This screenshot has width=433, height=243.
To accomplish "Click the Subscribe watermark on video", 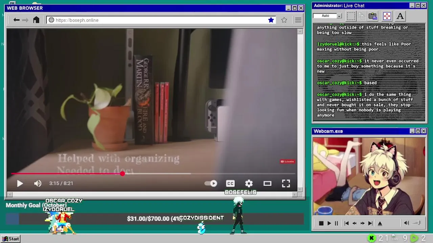I will [x=287, y=161].
